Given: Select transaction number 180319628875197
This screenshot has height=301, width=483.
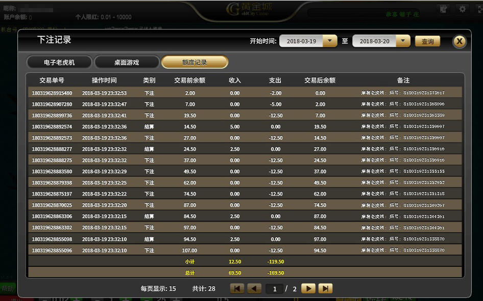Looking at the screenshot, I should (x=52, y=194).
